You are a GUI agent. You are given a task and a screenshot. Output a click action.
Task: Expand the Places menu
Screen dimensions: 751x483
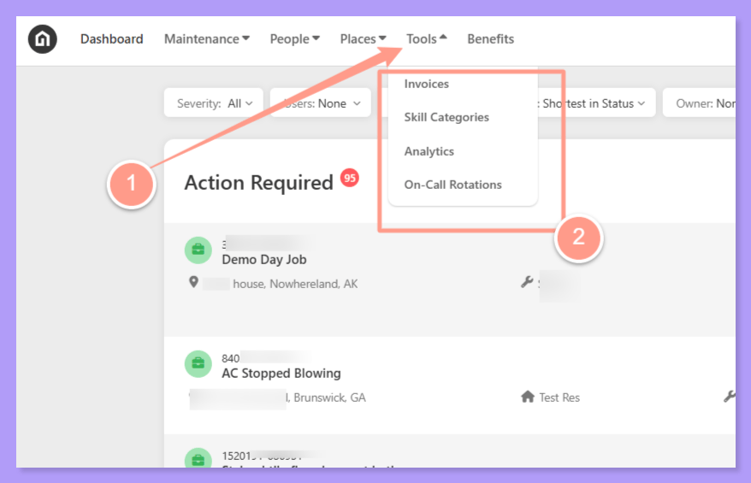click(x=363, y=38)
